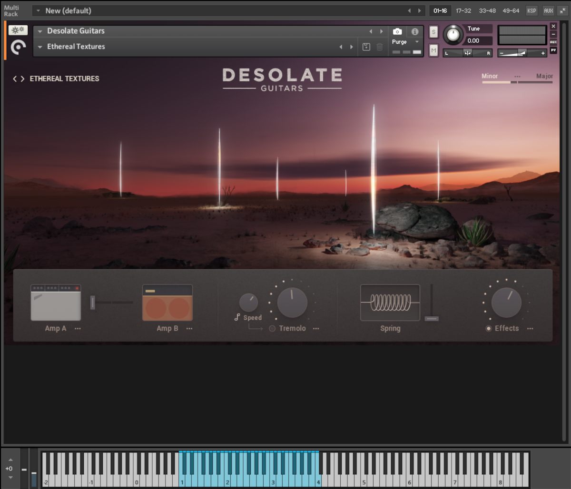This screenshot has width=571, height=489.
Task: Click the Spring reverb display
Action: tap(390, 303)
